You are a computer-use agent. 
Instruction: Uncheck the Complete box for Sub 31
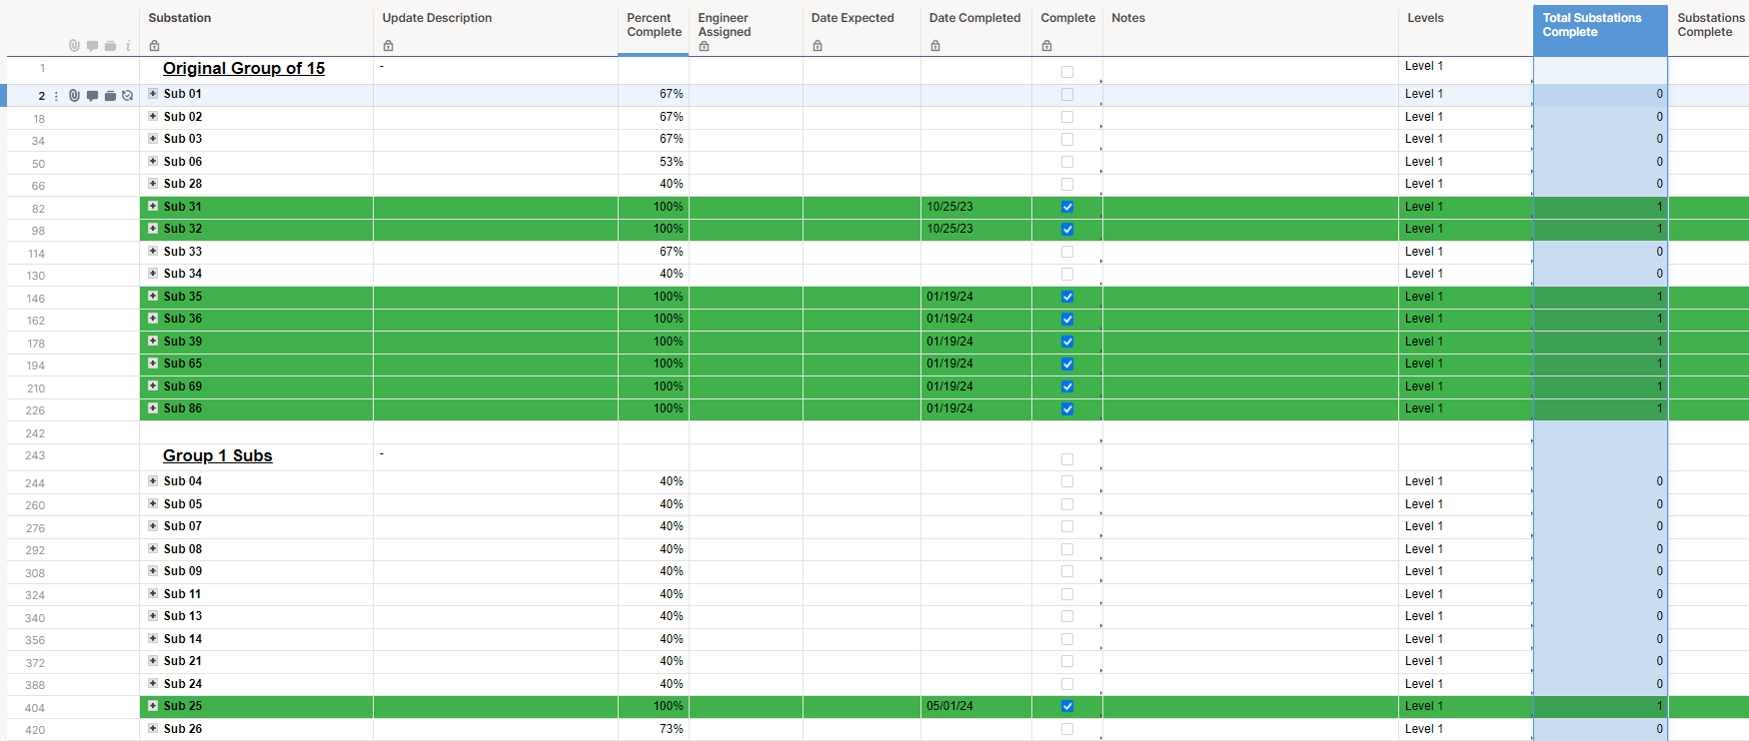point(1067,207)
